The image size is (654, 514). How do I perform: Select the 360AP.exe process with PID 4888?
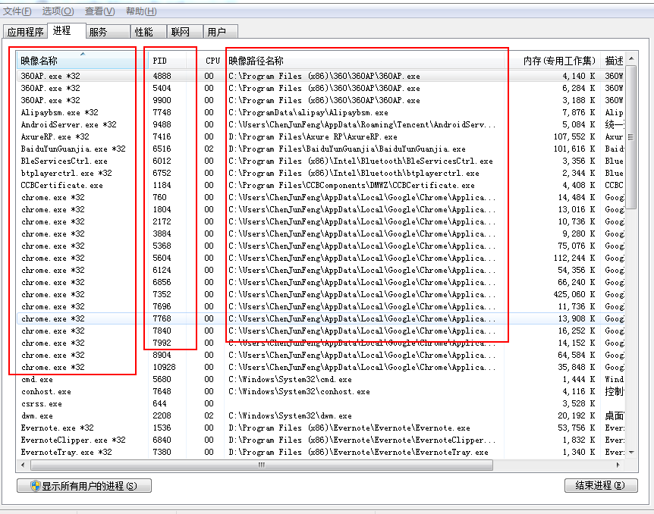click(320, 76)
